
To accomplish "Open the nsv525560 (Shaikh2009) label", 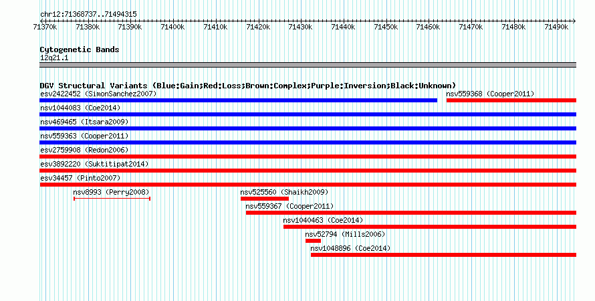I will tap(284, 192).
